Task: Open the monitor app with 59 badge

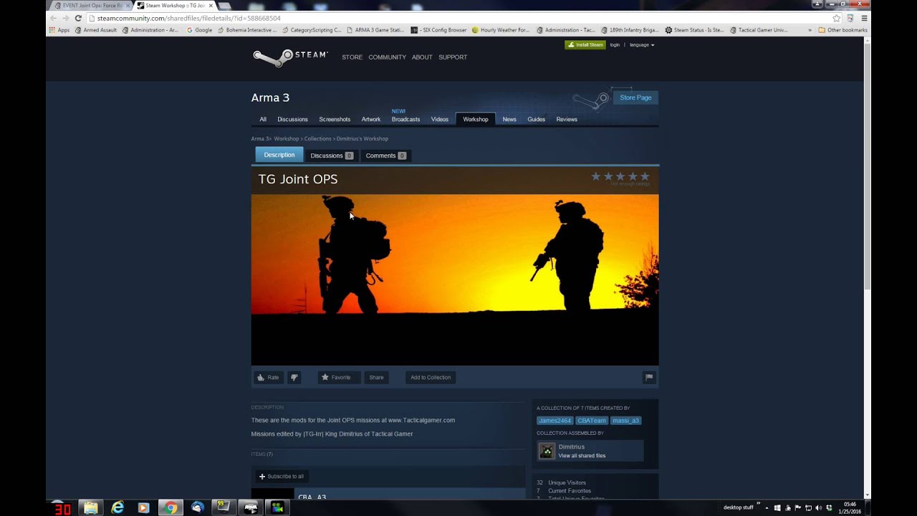Action: coord(224,507)
